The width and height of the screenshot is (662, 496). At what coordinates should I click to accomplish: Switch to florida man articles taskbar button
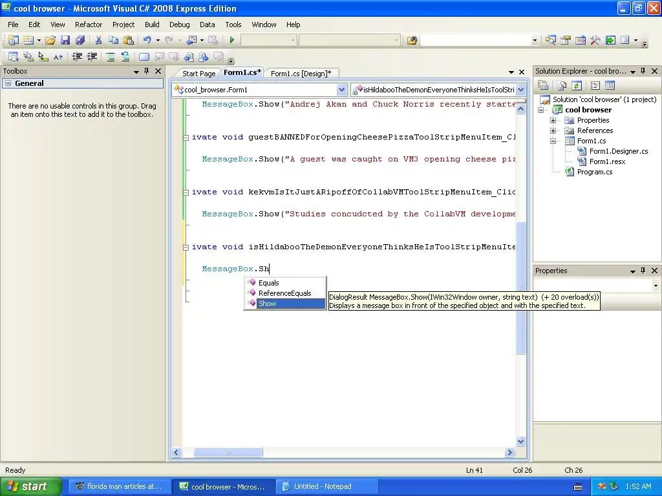point(120,486)
